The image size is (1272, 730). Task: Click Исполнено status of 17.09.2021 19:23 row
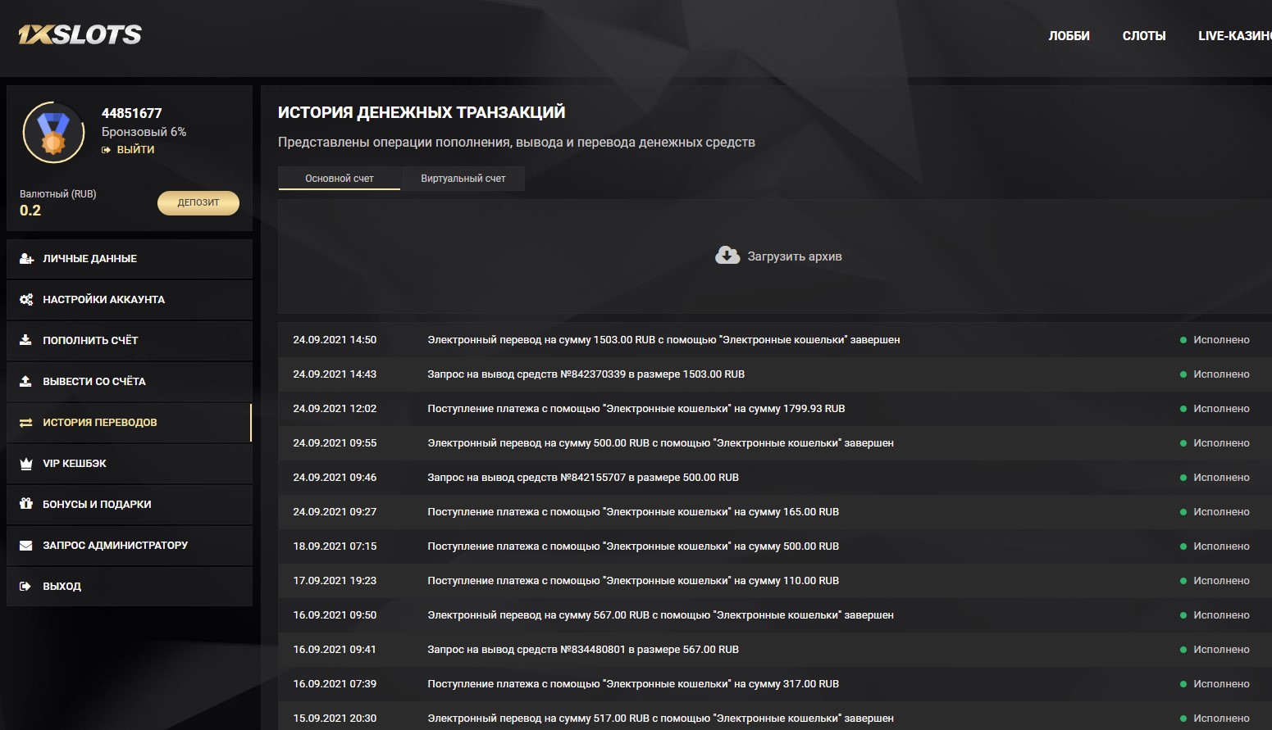1221,581
